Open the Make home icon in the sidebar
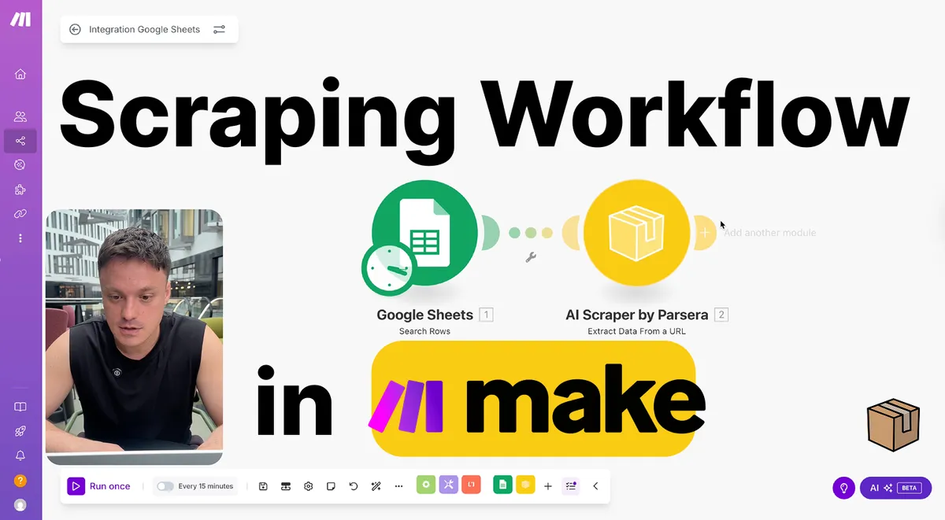Image resolution: width=945 pixels, height=520 pixels. click(20, 73)
